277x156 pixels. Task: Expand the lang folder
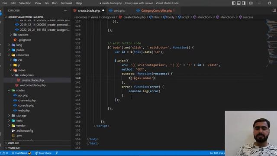point(19,45)
